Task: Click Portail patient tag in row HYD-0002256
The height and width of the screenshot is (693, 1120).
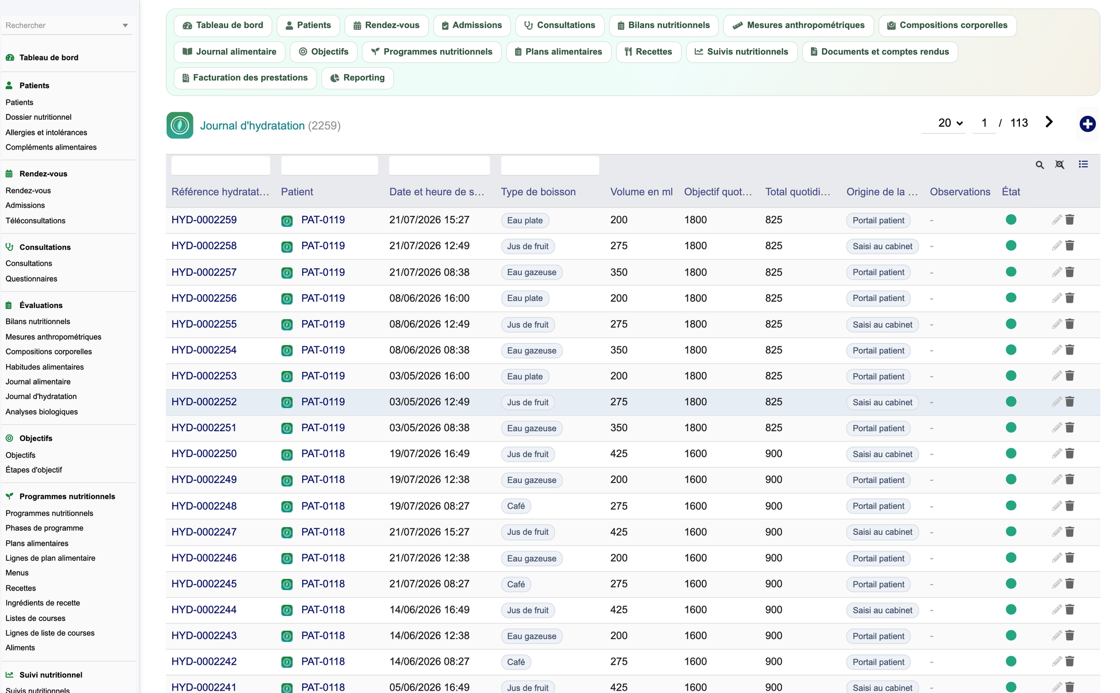Action: [878, 298]
